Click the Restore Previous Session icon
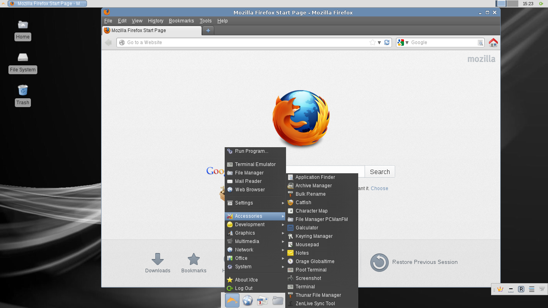 379,262
